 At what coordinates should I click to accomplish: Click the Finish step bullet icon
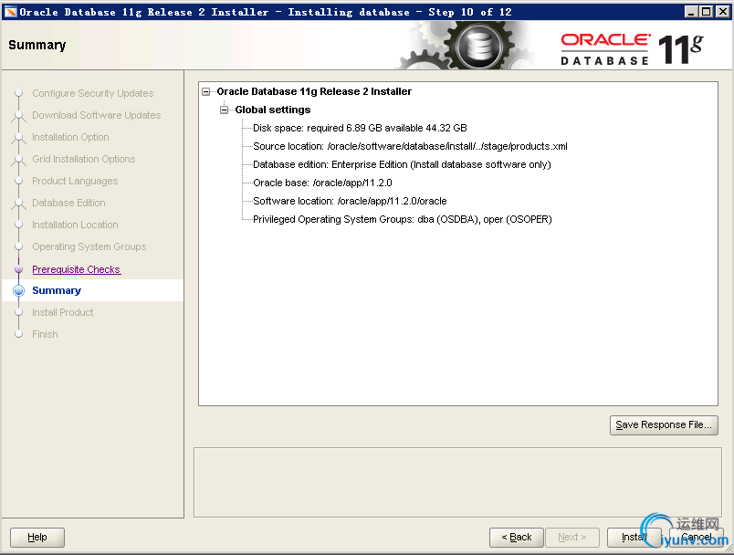pyautogui.click(x=19, y=334)
